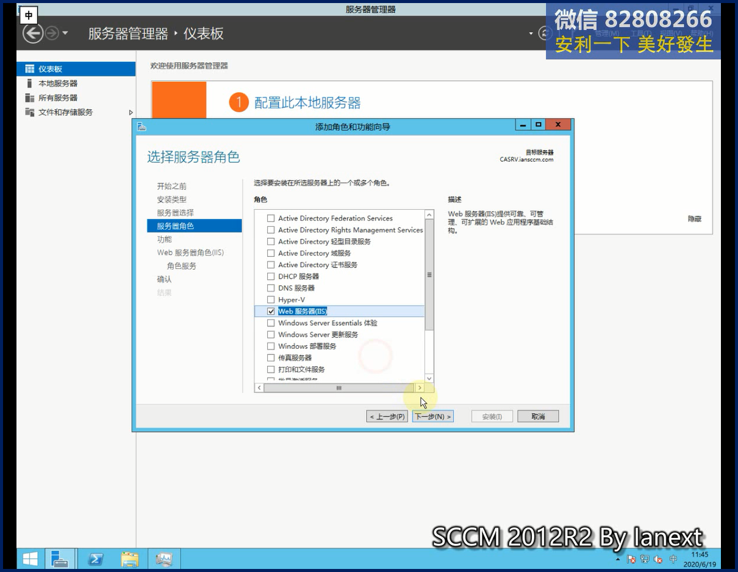The height and width of the screenshot is (572, 738).
Task: Go to the 角色服务 wizard step
Action: 182,266
